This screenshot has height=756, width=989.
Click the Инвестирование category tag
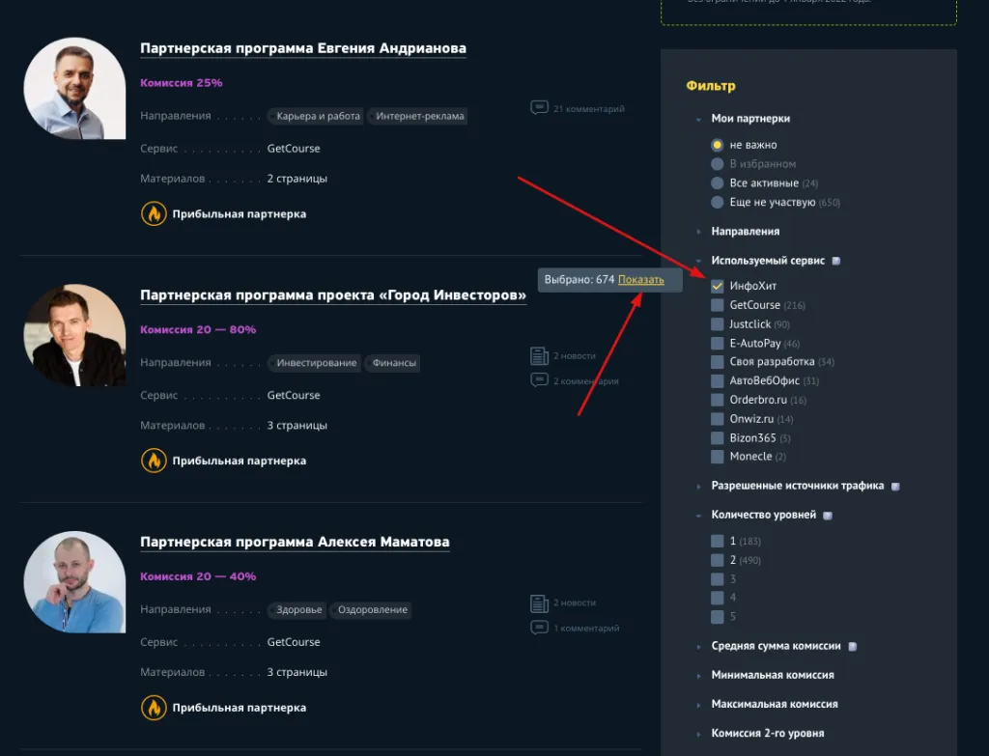pos(317,363)
